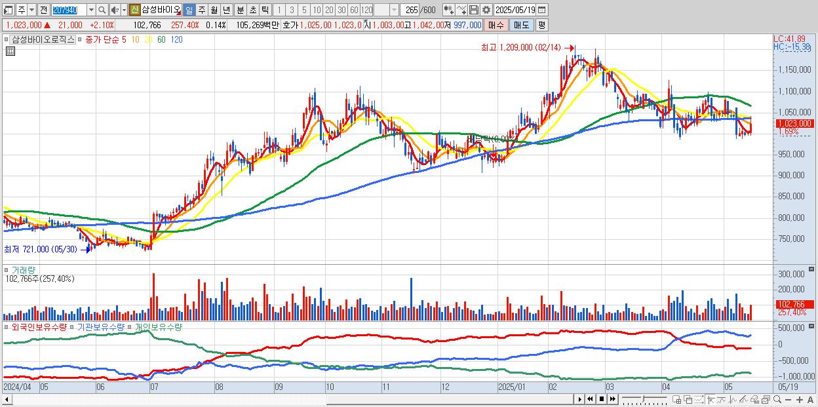Expand the speaker options dropdown arrow
Image resolution: width=818 pixels, height=407 pixels.
(x=124, y=10)
